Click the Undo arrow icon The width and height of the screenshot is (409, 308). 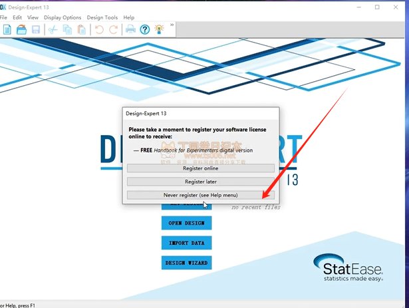[x=99, y=29]
